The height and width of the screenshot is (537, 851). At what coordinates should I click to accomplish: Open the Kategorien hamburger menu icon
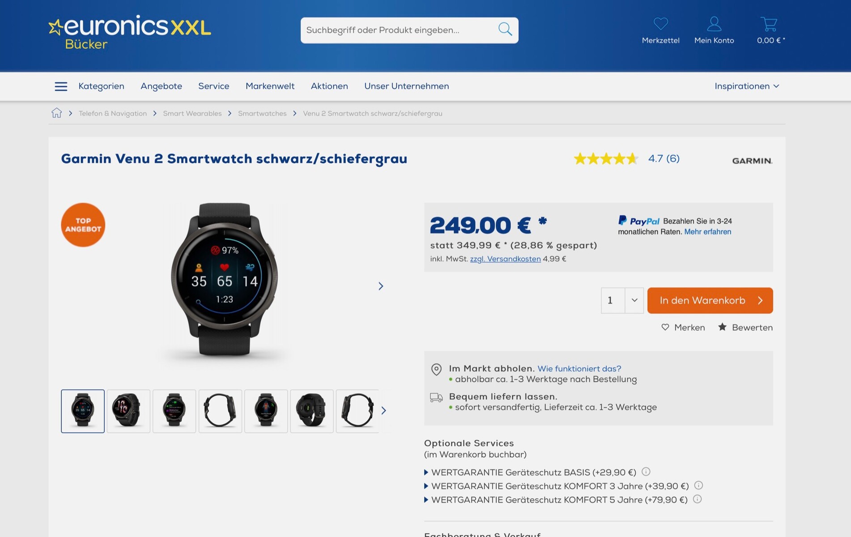point(61,86)
